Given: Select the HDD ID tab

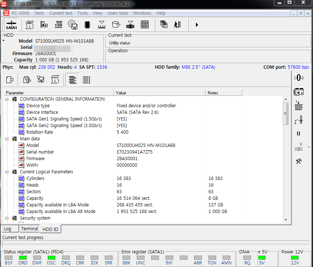Looking at the screenshot, I should click(51, 229).
